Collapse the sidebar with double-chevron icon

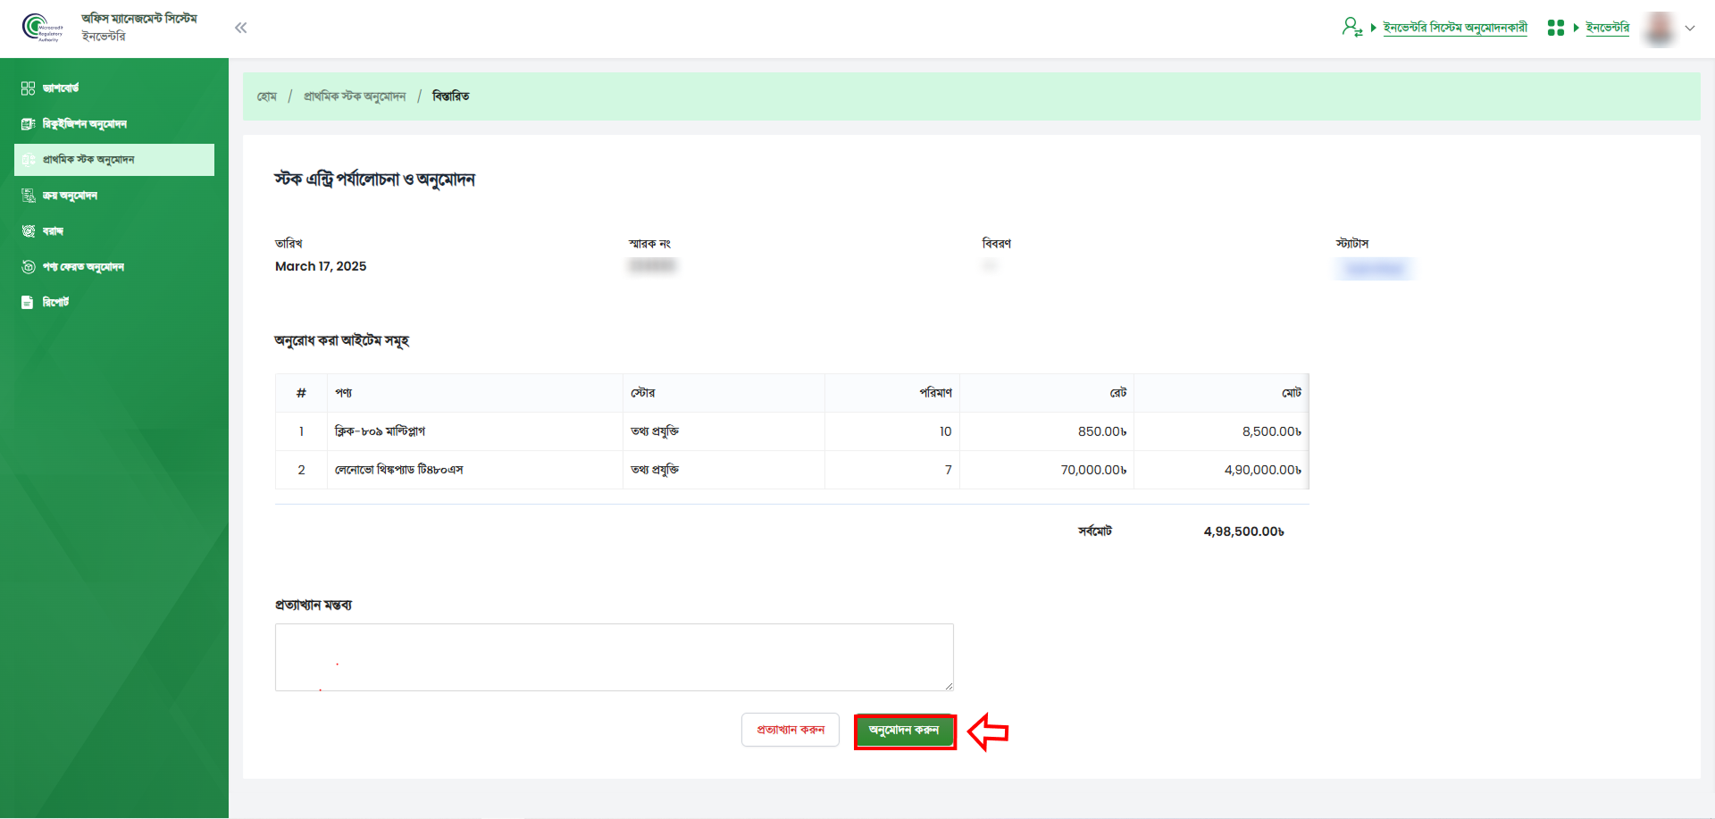[240, 28]
